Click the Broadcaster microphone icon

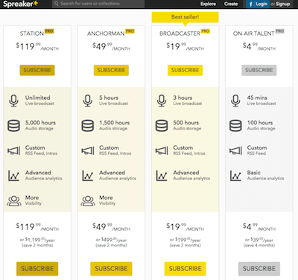[162, 101]
